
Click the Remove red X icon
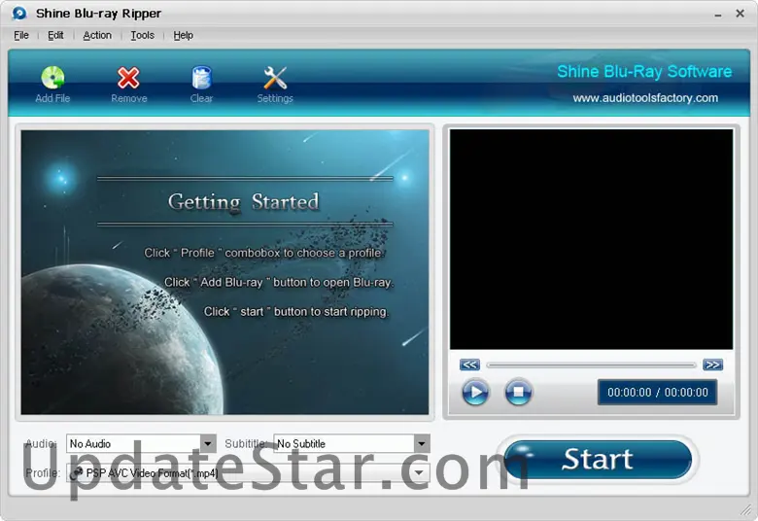(128, 78)
